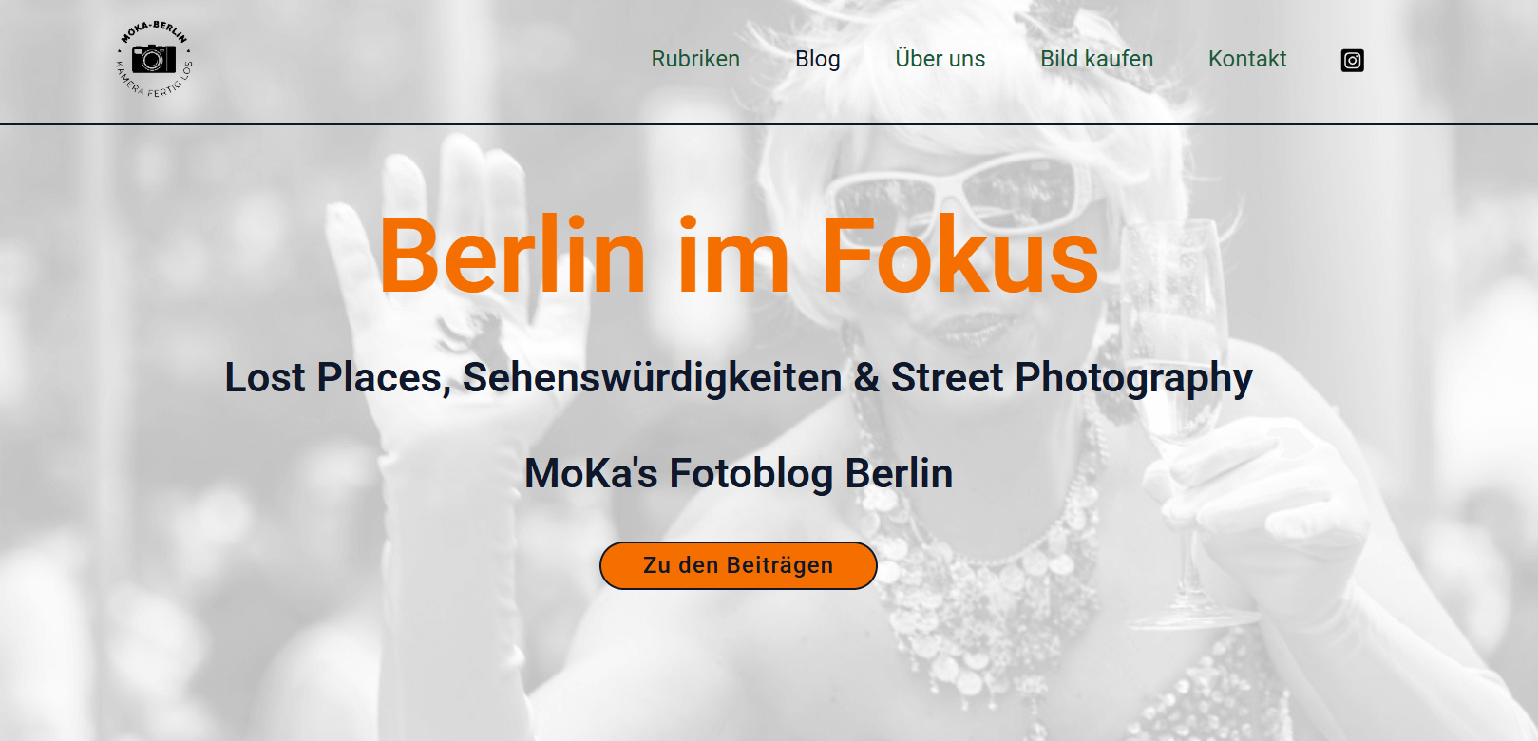This screenshot has height=741, width=1538.
Task: Open the Kontakt page
Action: tap(1247, 59)
